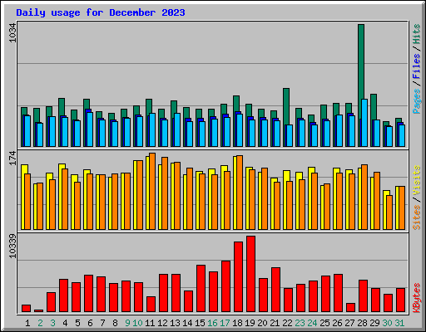Click the 174 visits axis label

coord(12,159)
